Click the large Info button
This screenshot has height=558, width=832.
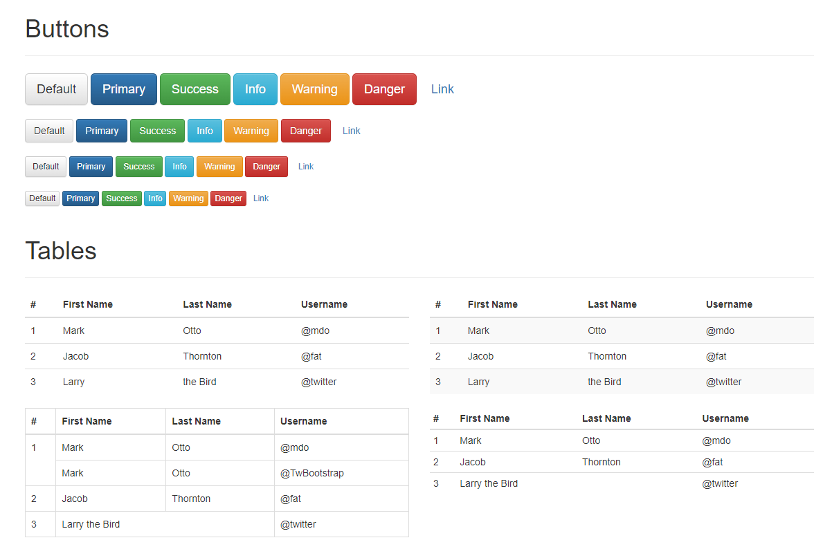[255, 89]
